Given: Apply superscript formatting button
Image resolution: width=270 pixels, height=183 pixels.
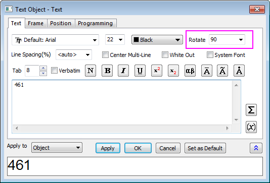Looking at the screenshot, I should pos(157,71).
